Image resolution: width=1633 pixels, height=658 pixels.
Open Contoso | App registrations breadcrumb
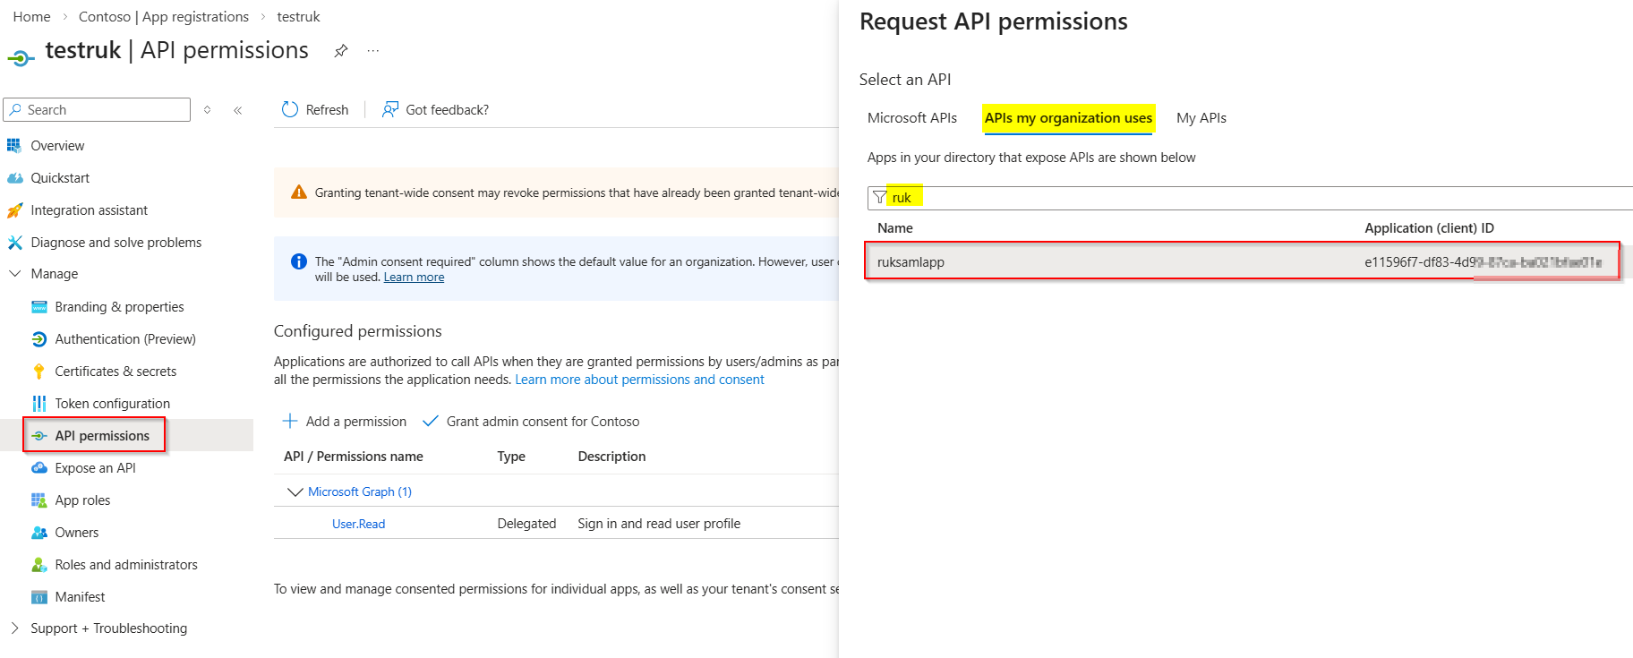[164, 17]
